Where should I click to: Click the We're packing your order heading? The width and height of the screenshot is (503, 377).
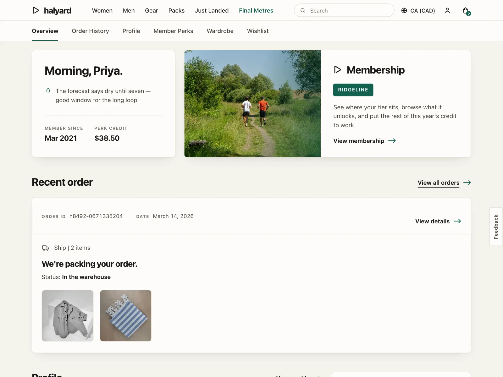[x=90, y=264]
